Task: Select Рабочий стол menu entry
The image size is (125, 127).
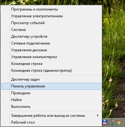Action: [x=51, y=122]
